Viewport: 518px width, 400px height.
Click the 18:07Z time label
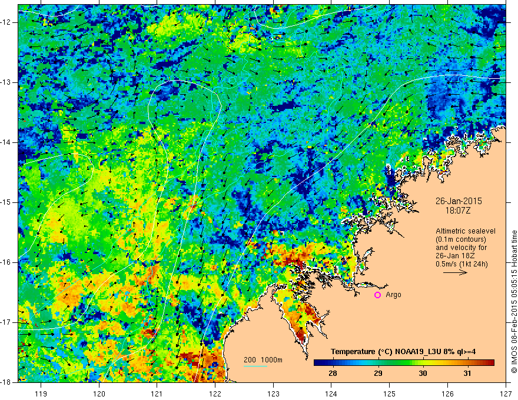pyautogui.click(x=458, y=211)
